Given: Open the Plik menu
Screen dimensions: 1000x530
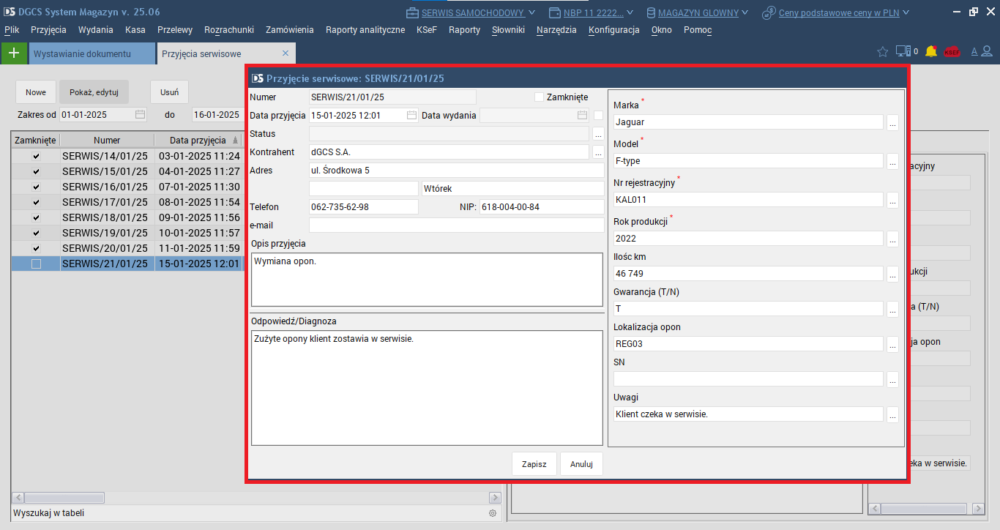Looking at the screenshot, I should coord(12,30).
